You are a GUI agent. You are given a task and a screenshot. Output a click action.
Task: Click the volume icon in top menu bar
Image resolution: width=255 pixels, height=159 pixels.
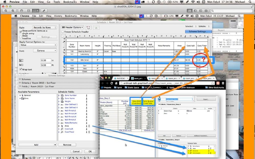[x=198, y=2]
